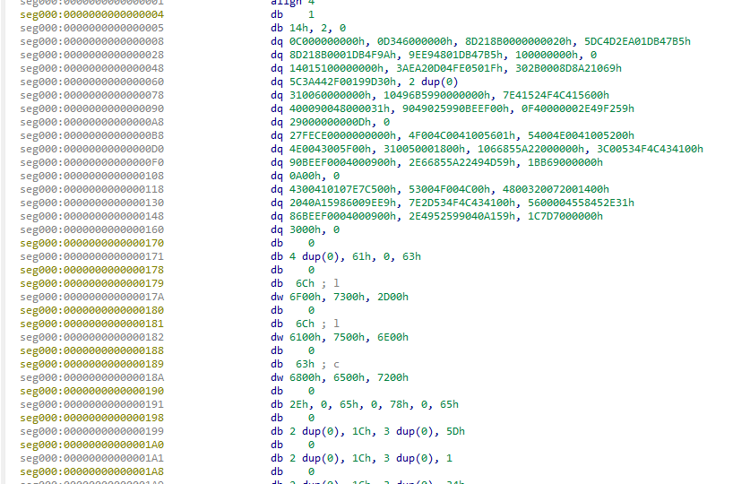Click the 'db 2Eh, 0, 65h, 0, 78h' bytes
The width and height of the screenshot is (733, 484).
[364, 404]
